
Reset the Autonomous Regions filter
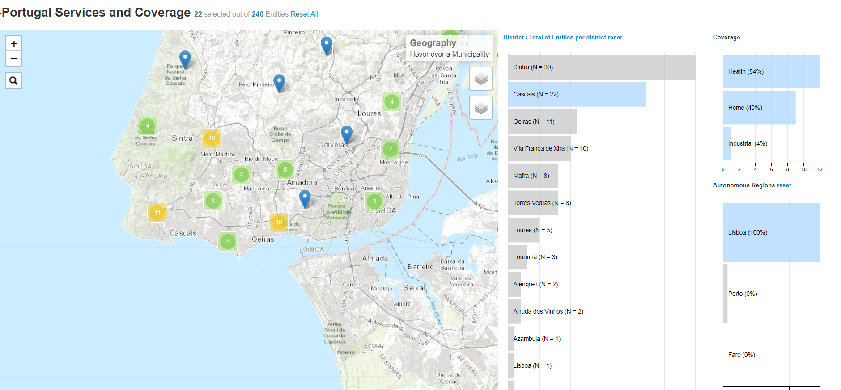click(x=784, y=185)
